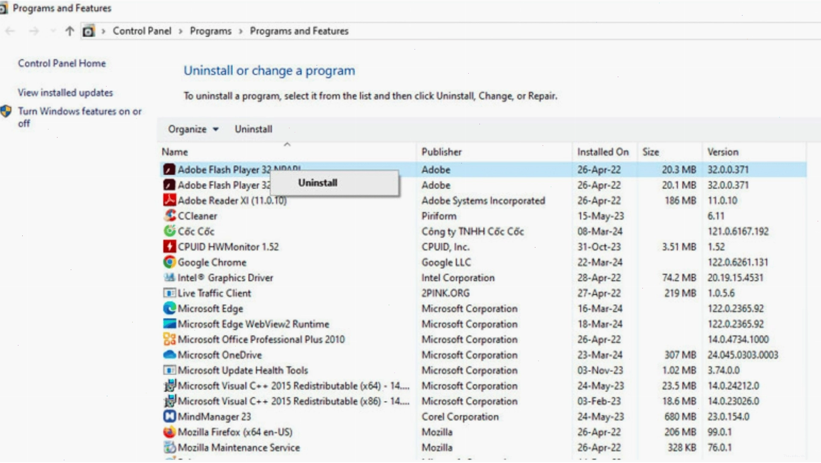Open the Organize dropdown menu
The image size is (821, 463).
(193, 129)
